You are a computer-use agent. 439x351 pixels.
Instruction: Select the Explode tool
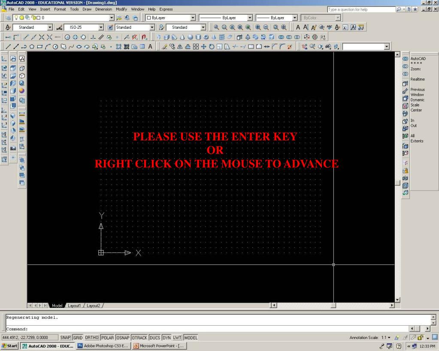pyautogui.click(x=290, y=47)
